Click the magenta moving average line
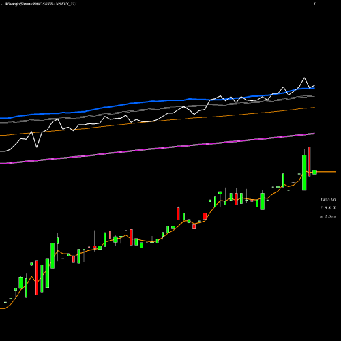Screen dimensions: 341x341 [x=158, y=149]
